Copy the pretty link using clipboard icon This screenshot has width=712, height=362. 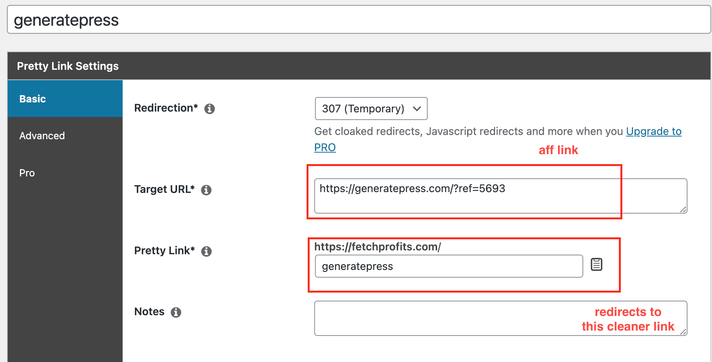pos(596,265)
